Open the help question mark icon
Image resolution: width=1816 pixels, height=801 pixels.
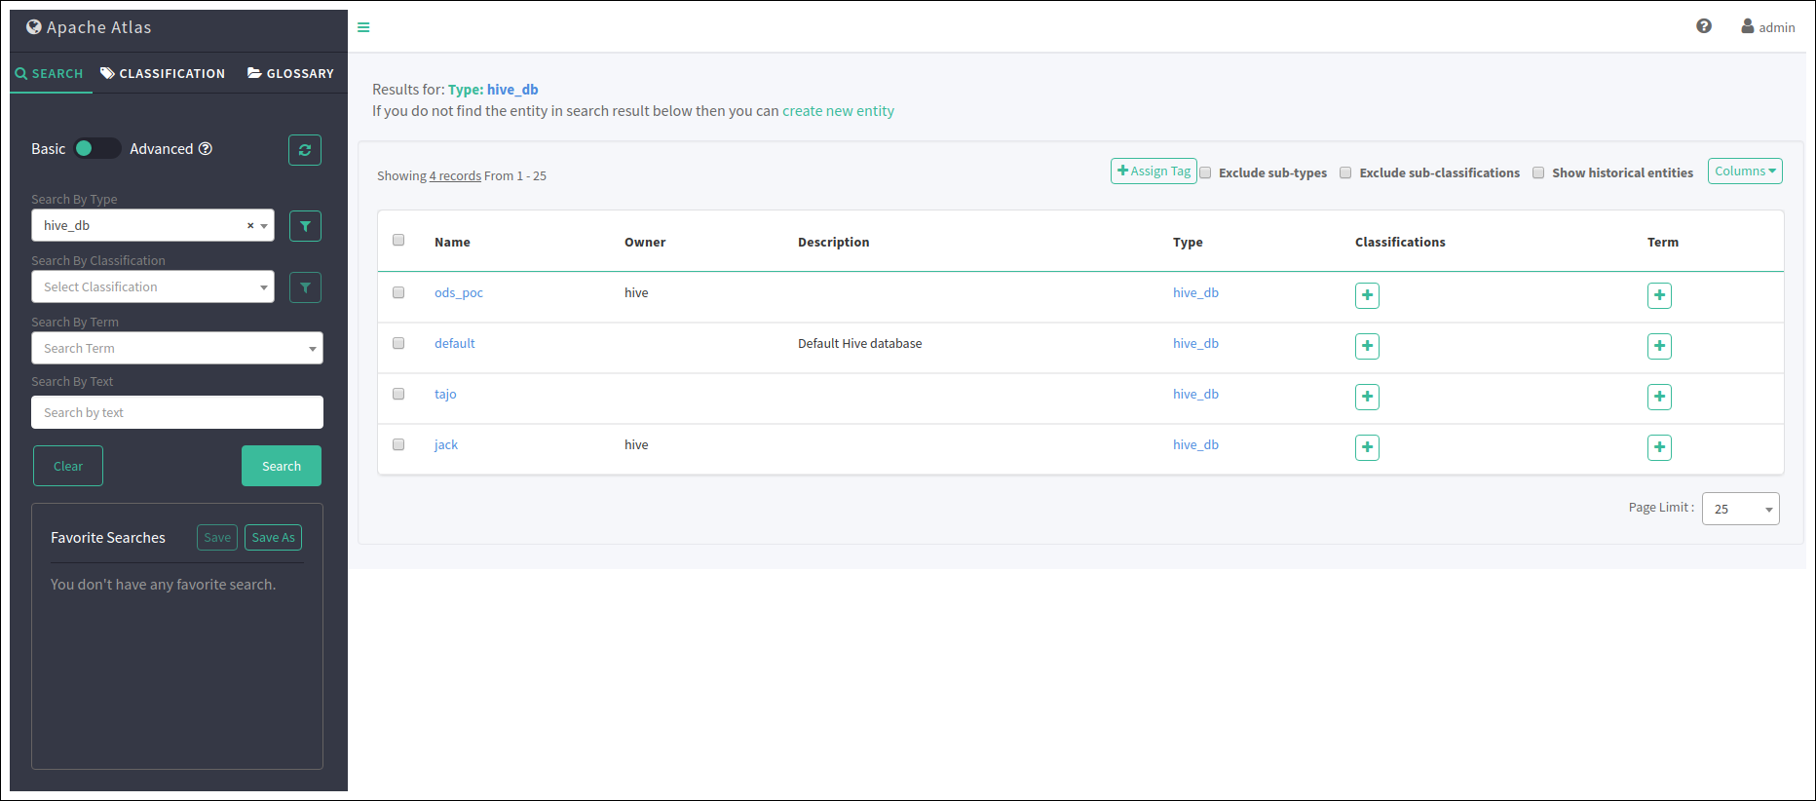[1704, 26]
